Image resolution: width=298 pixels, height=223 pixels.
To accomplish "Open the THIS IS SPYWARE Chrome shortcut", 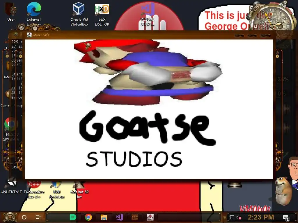I will click(11, 129).
